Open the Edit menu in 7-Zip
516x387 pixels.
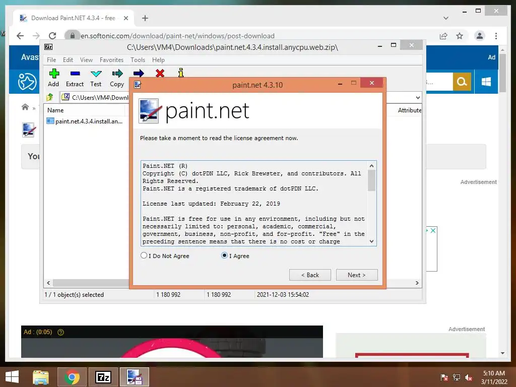tap(68, 60)
